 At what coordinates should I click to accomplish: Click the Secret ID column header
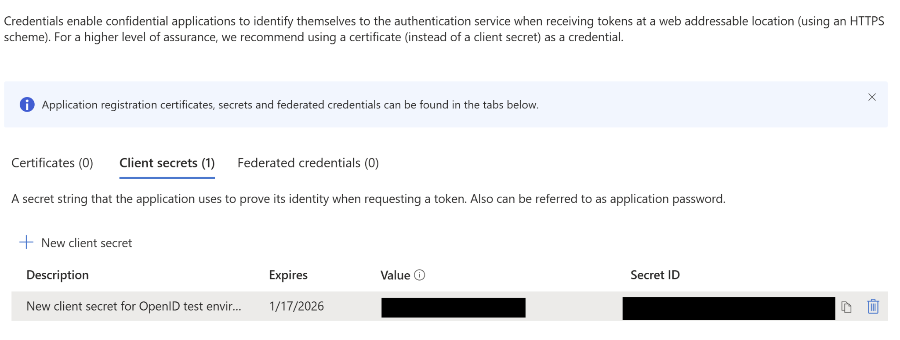pyautogui.click(x=655, y=275)
